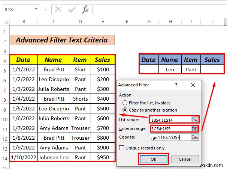The height and width of the screenshot is (169, 227).
Task: Select column I header
Action: [191, 22]
